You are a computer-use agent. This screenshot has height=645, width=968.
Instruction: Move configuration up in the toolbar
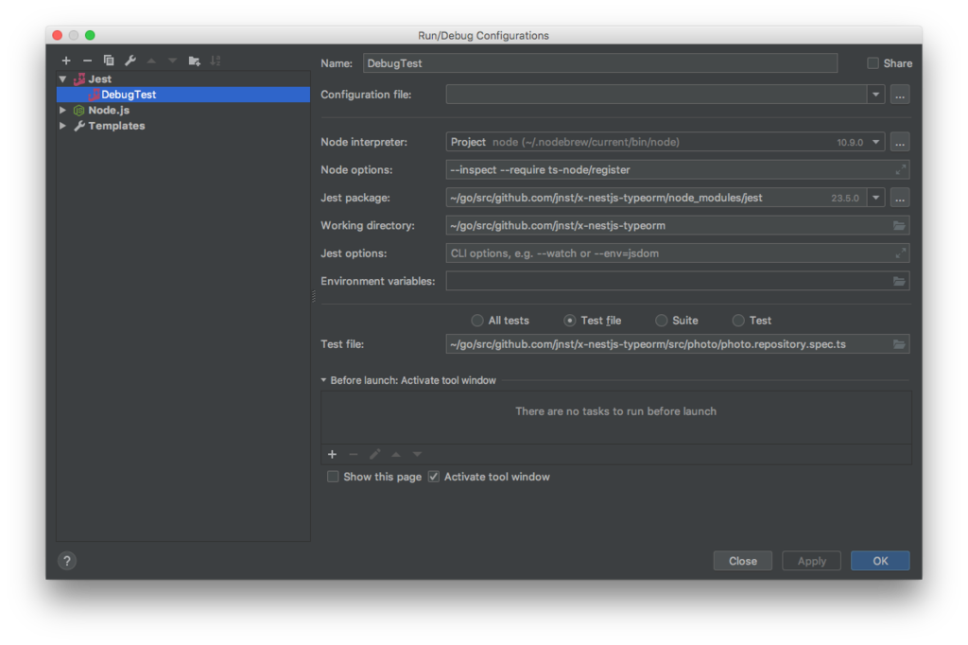pos(151,61)
